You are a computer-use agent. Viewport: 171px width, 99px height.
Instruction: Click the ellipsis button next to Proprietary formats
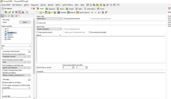pos(29,56)
